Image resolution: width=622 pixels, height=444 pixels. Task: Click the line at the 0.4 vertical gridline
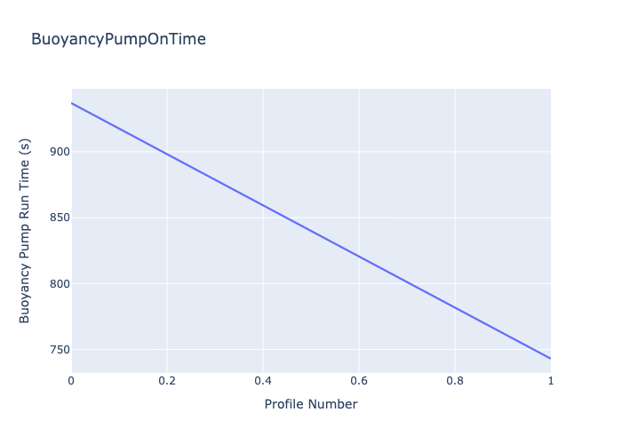tap(263, 205)
